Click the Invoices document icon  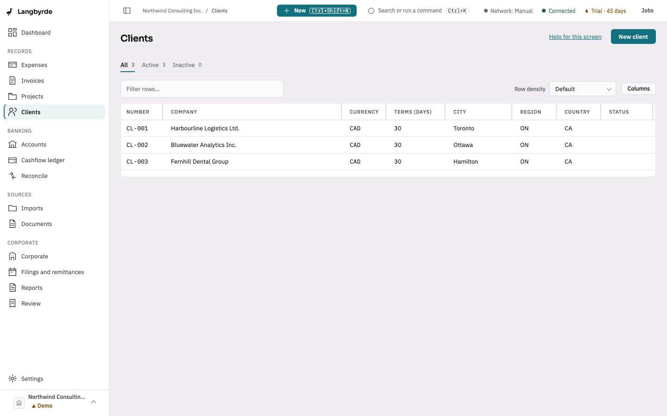pos(13,80)
